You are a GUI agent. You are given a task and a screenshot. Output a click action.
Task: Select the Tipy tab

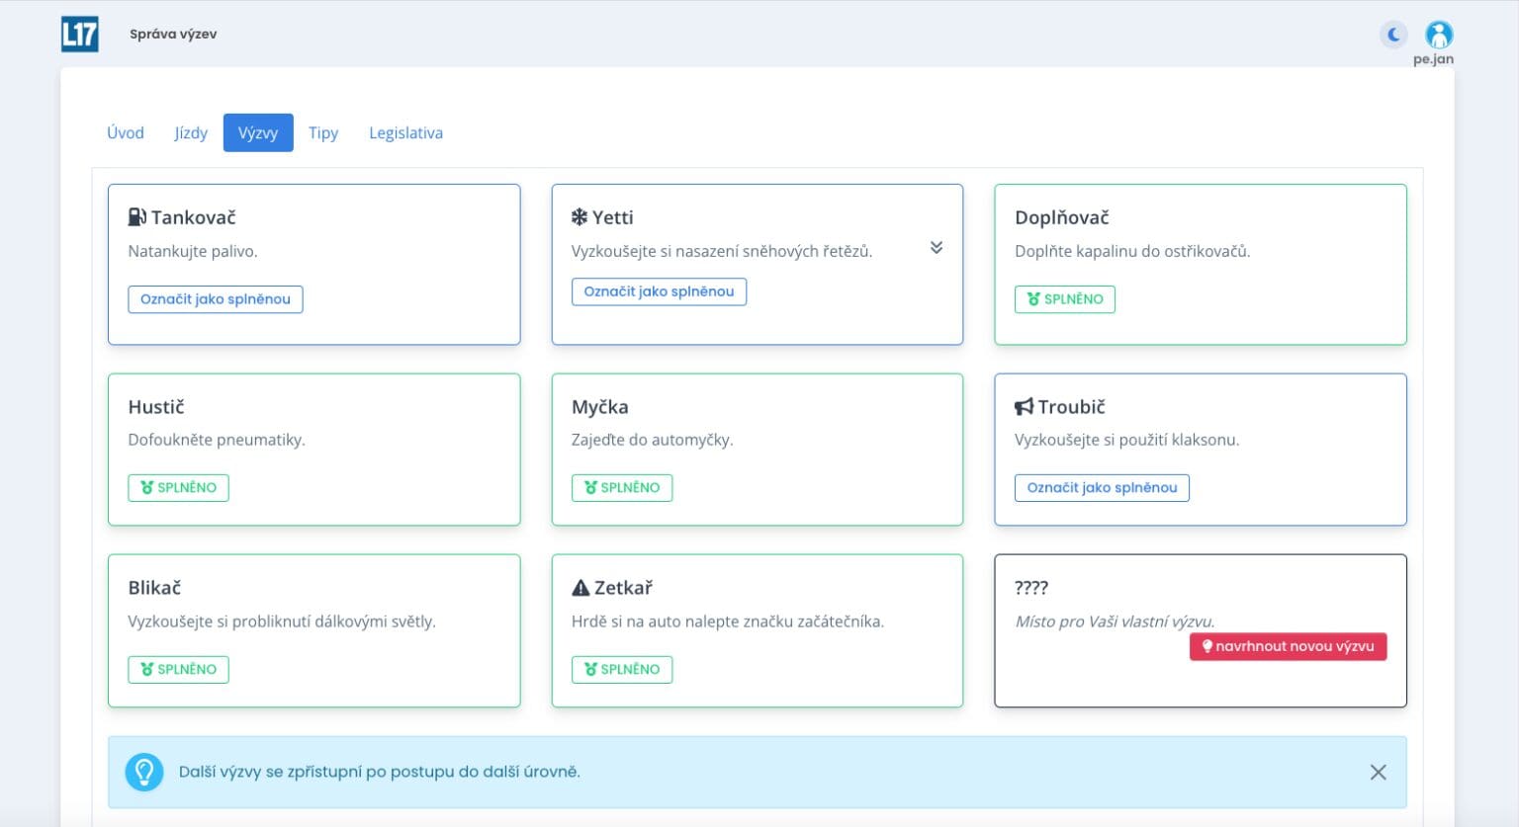pos(323,132)
